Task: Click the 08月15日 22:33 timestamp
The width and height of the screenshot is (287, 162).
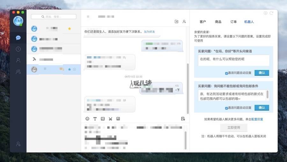Action: pos(133,76)
